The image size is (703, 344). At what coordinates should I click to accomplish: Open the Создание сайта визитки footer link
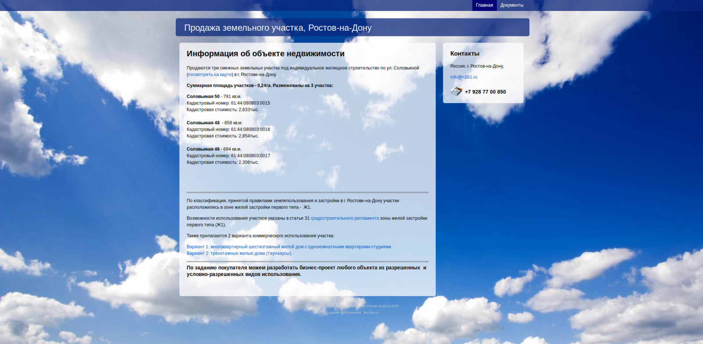(x=343, y=313)
